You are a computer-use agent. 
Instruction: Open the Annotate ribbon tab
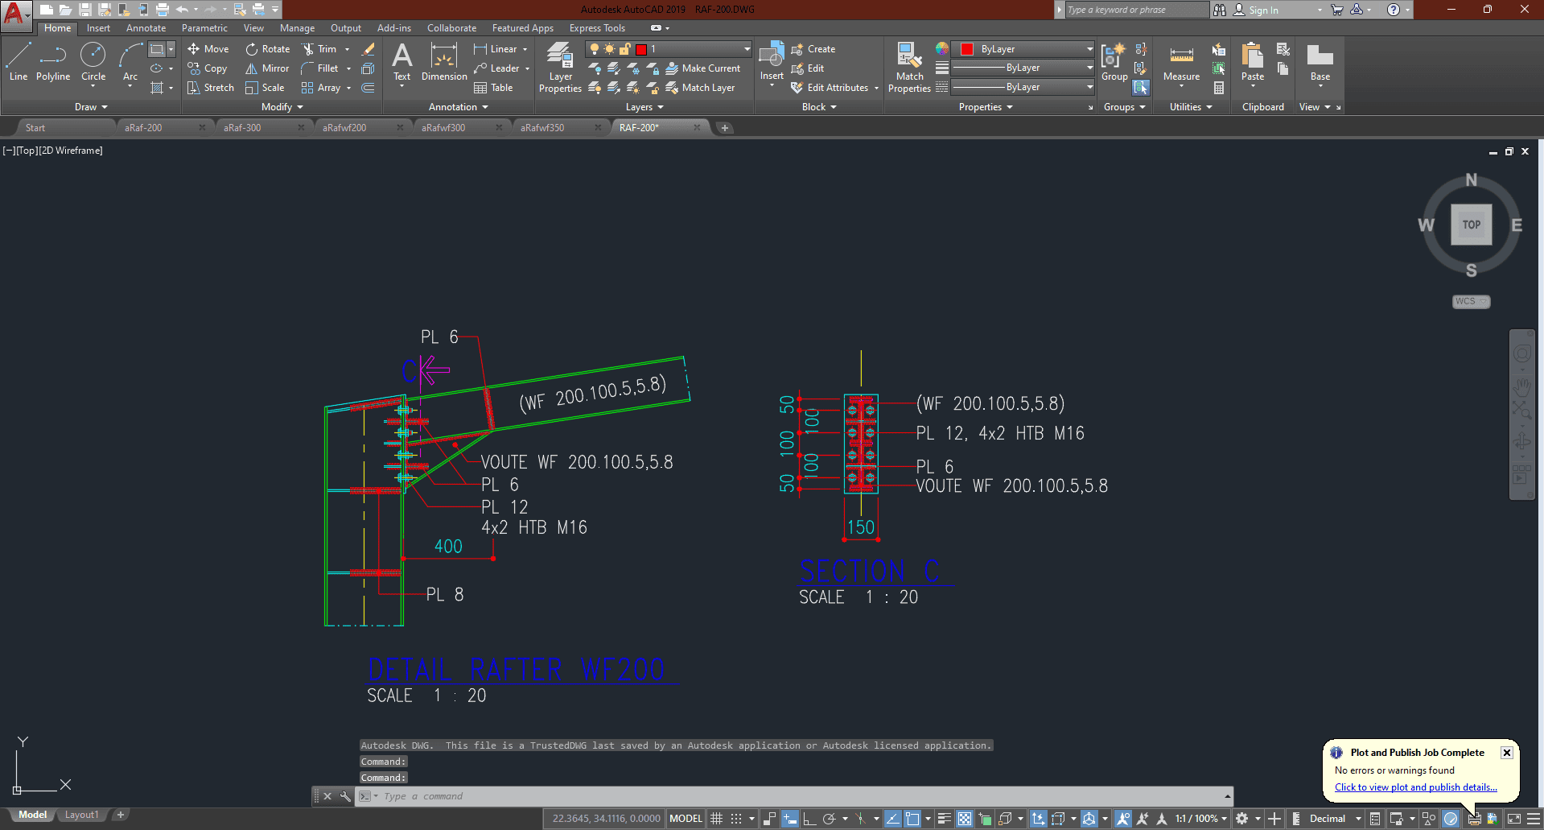tap(146, 28)
